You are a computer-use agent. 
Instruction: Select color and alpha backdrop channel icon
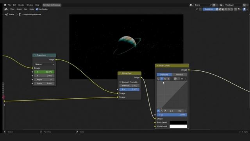click(217, 9)
